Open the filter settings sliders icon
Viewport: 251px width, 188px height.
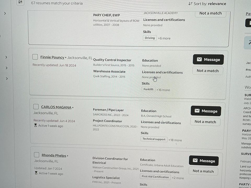point(20,2)
